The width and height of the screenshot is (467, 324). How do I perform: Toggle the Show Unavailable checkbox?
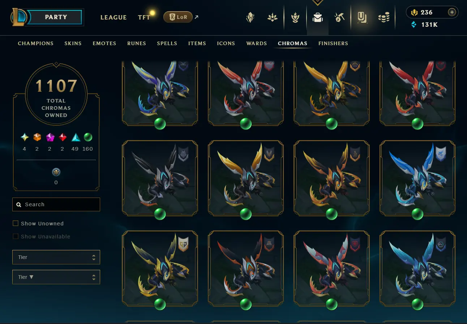16,236
